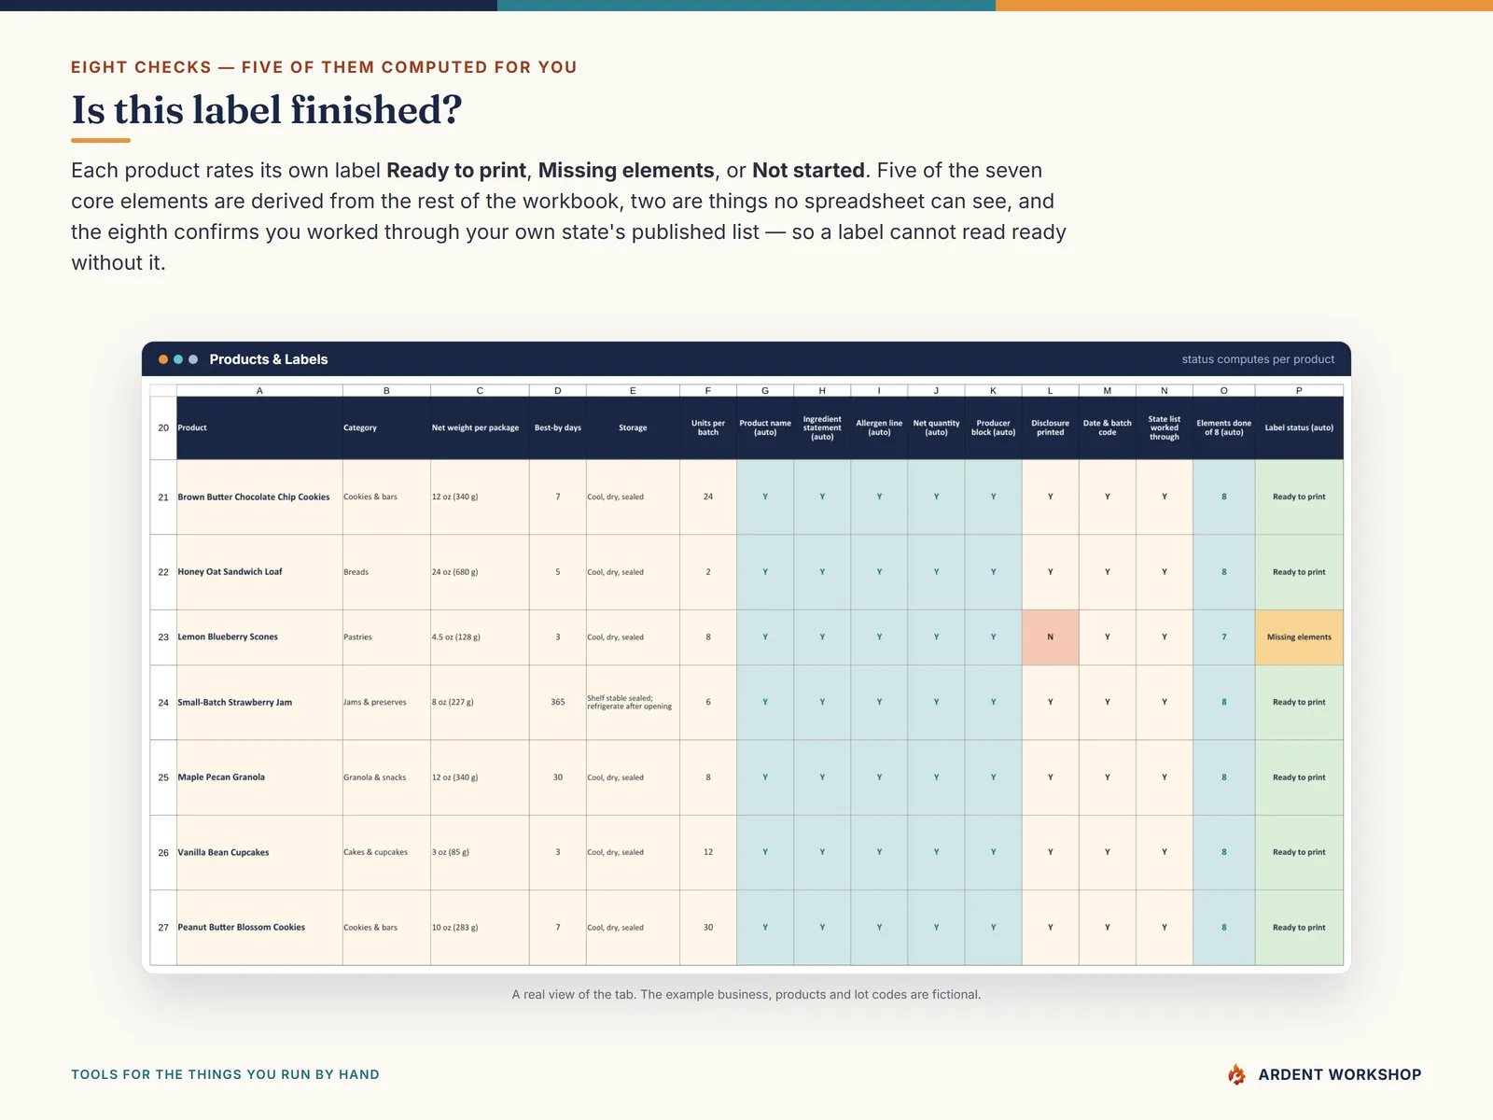Select 'Maple Pecan Granola' product cell
This screenshot has width=1493, height=1120.
coord(259,777)
